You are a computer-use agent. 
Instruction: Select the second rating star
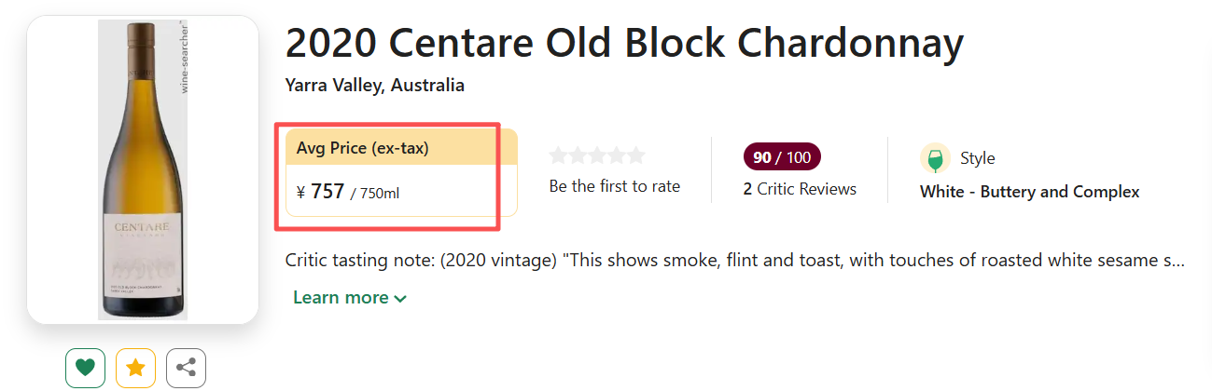578,155
